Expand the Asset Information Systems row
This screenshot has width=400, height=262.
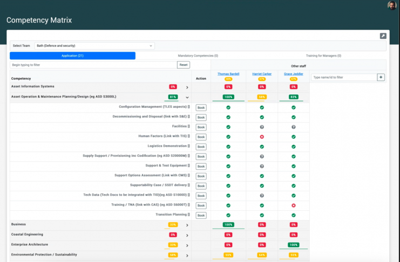point(187,87)
